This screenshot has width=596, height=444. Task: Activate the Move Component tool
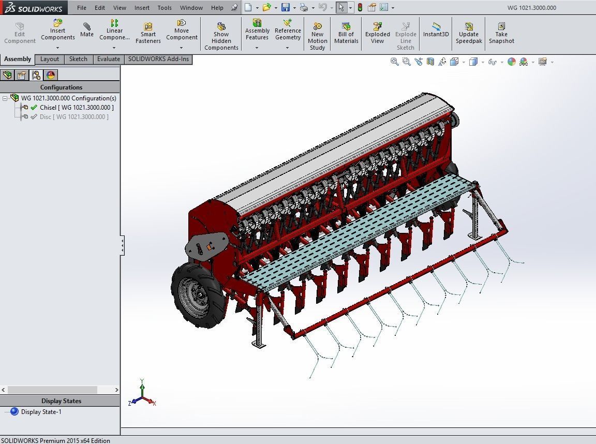click(182, 29)
